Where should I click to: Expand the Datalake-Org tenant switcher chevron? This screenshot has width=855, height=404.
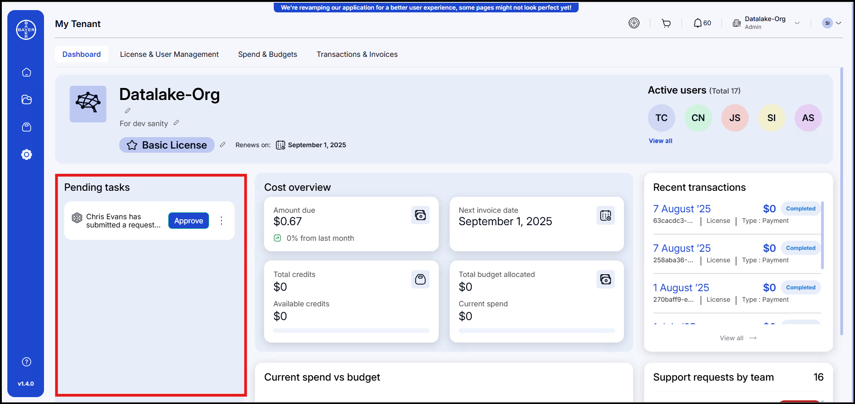pyautogui.click(x=797, y=23)
